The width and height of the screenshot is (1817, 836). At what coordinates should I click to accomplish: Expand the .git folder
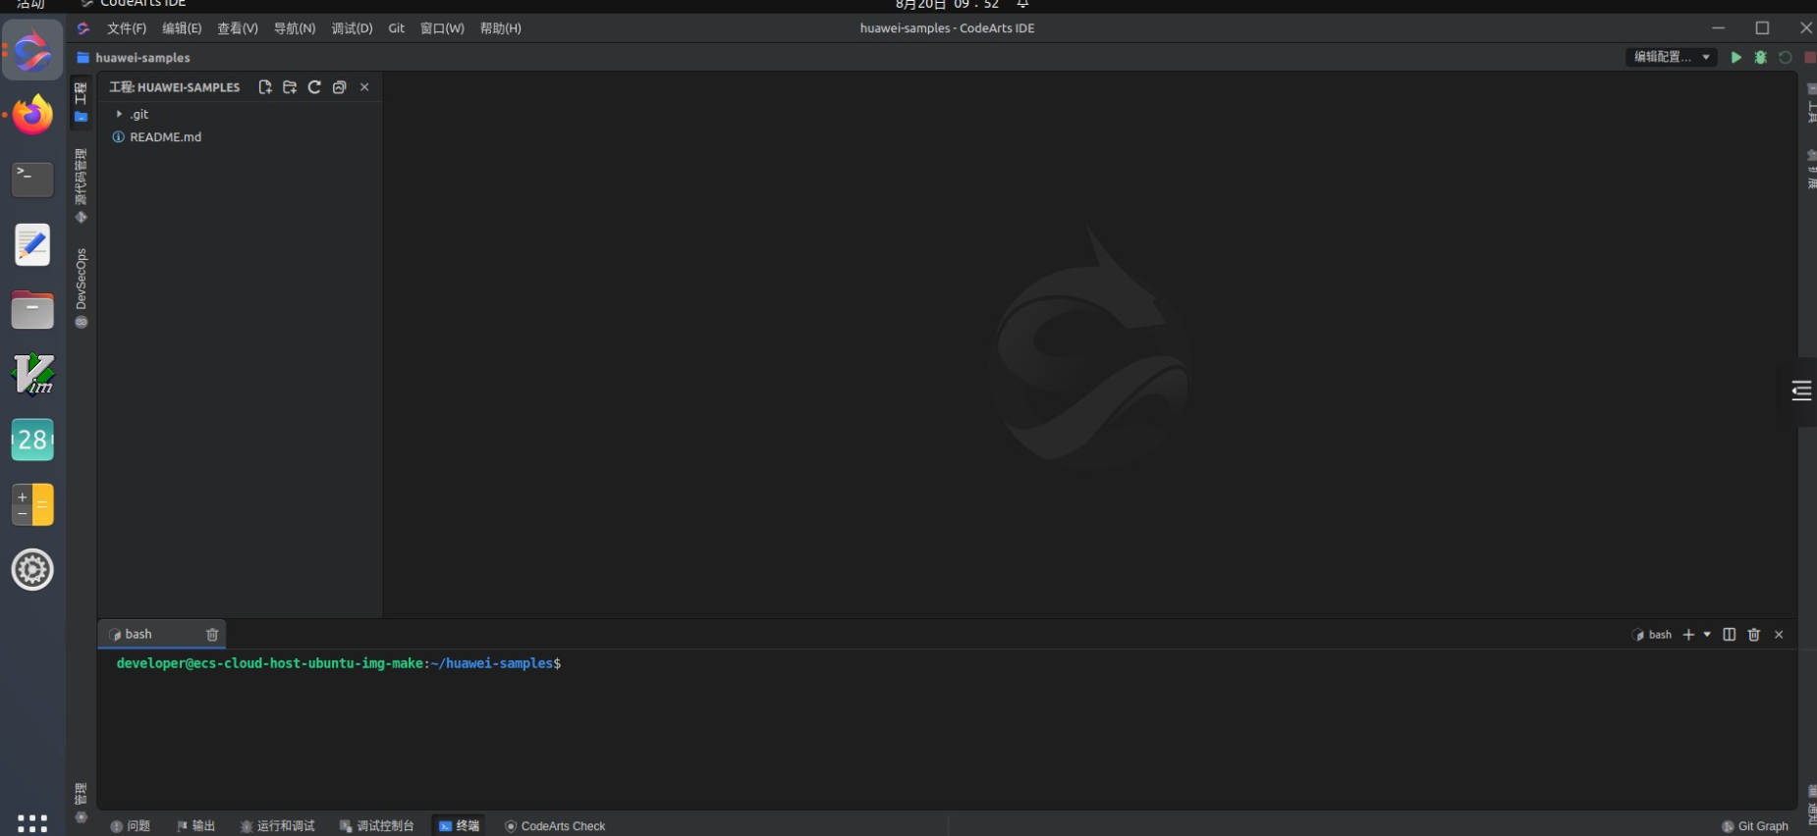[x=119, y=114]
